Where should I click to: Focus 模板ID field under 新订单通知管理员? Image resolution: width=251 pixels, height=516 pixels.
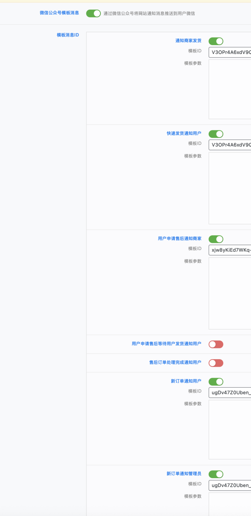[x=230, y=485]
